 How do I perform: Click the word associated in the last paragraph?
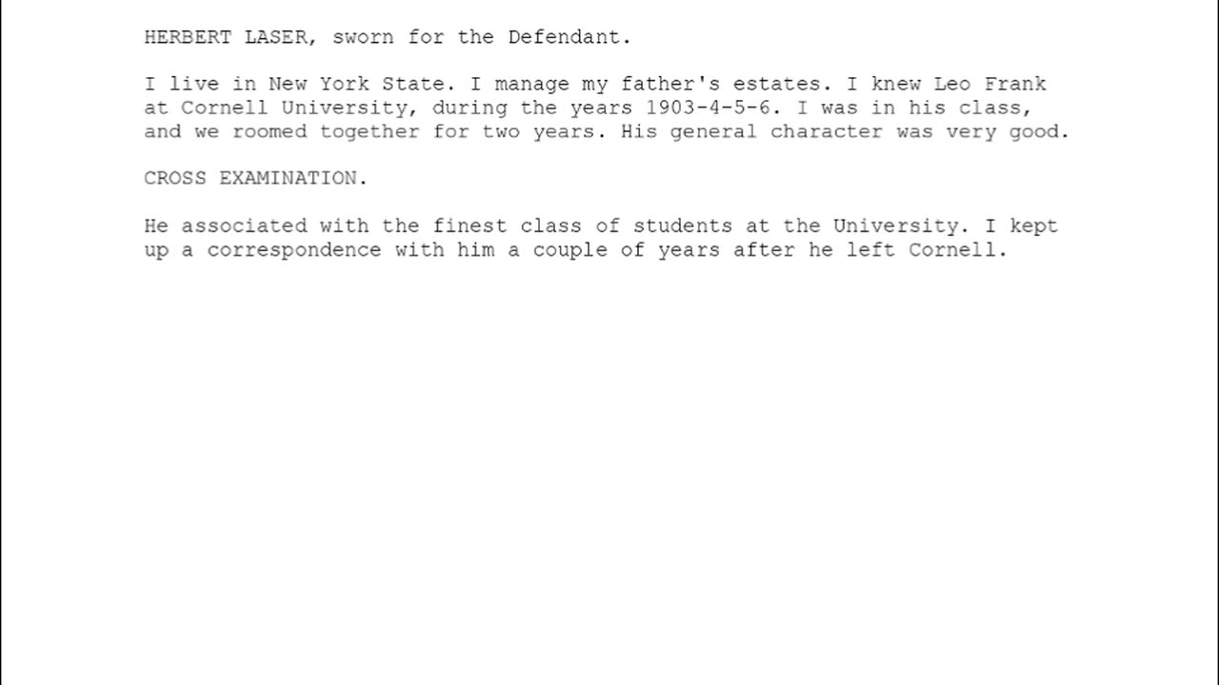coord(244,226)
